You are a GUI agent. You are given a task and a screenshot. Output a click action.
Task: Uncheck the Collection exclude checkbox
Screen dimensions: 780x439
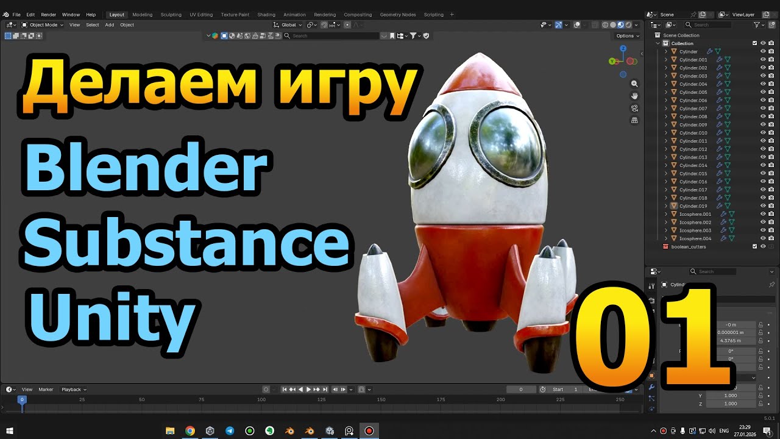coord(754,43)
